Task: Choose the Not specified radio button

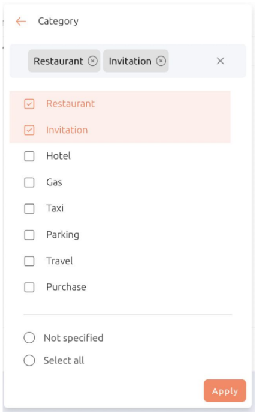Action: (x=29, y=338)
